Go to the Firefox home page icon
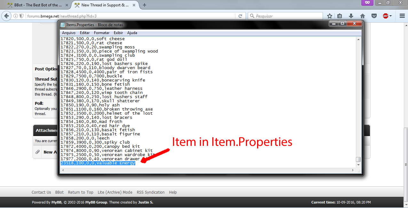 click(362, 16)
